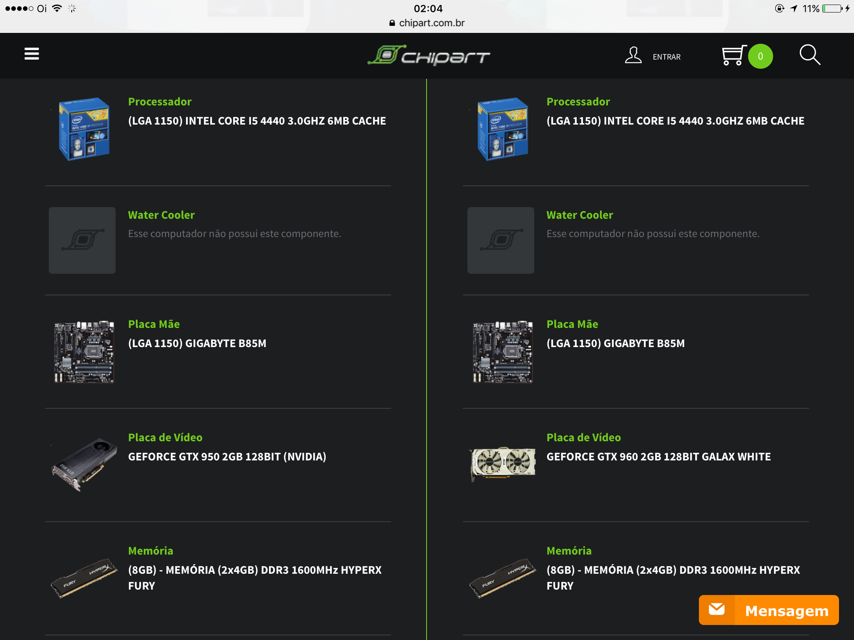Tap the Wi-Fi status icon
The image size is (854, 640).
click(x=57, y=8)
